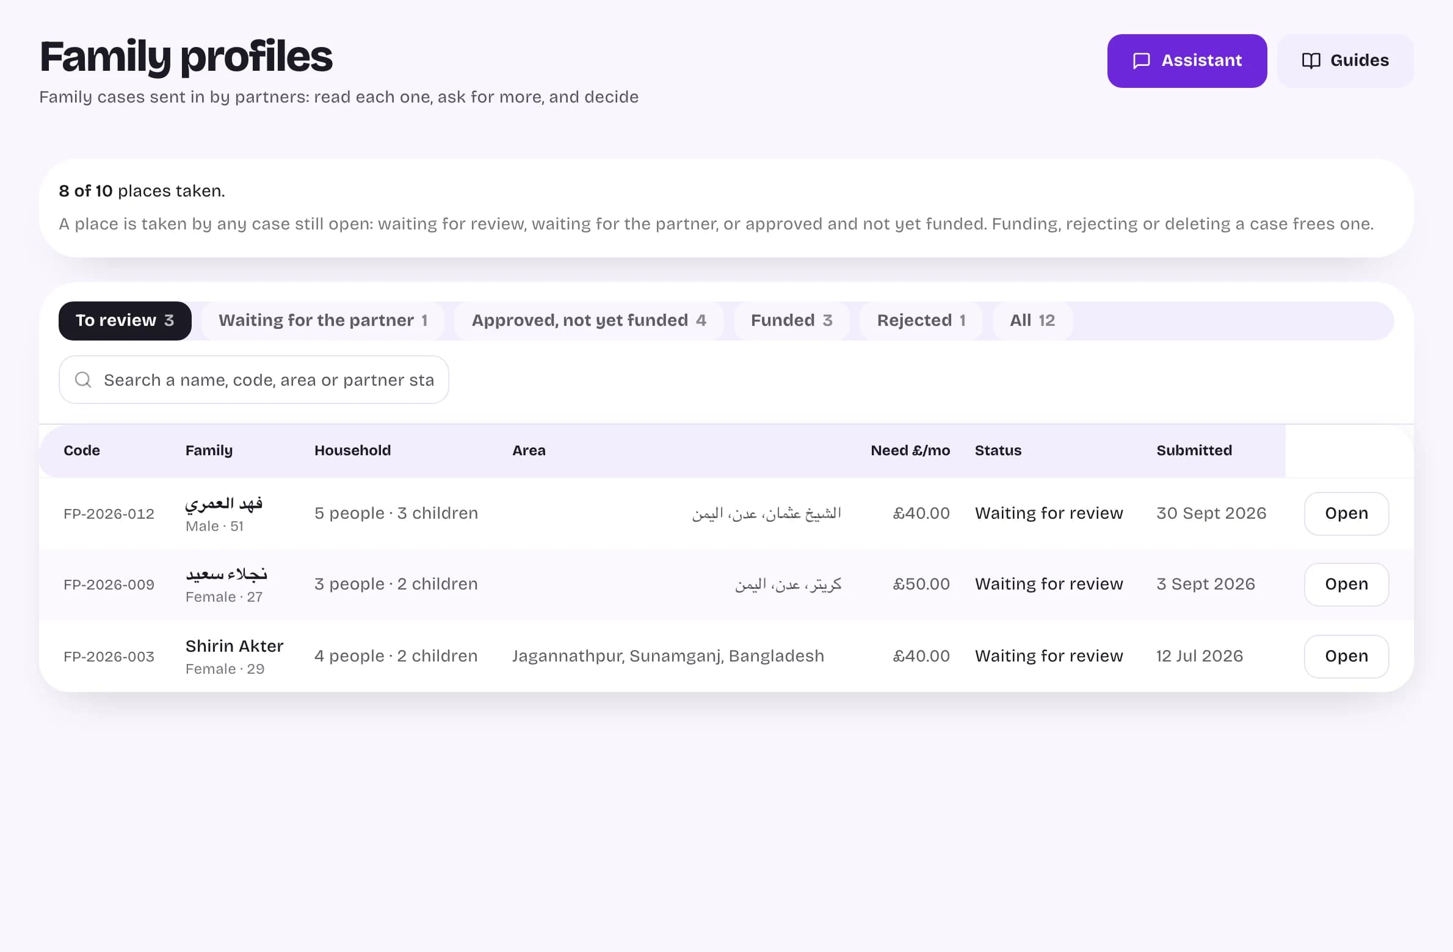Click the name نجلاء سعيد
The image size is (1453, 952).
(x=226, y=575)
